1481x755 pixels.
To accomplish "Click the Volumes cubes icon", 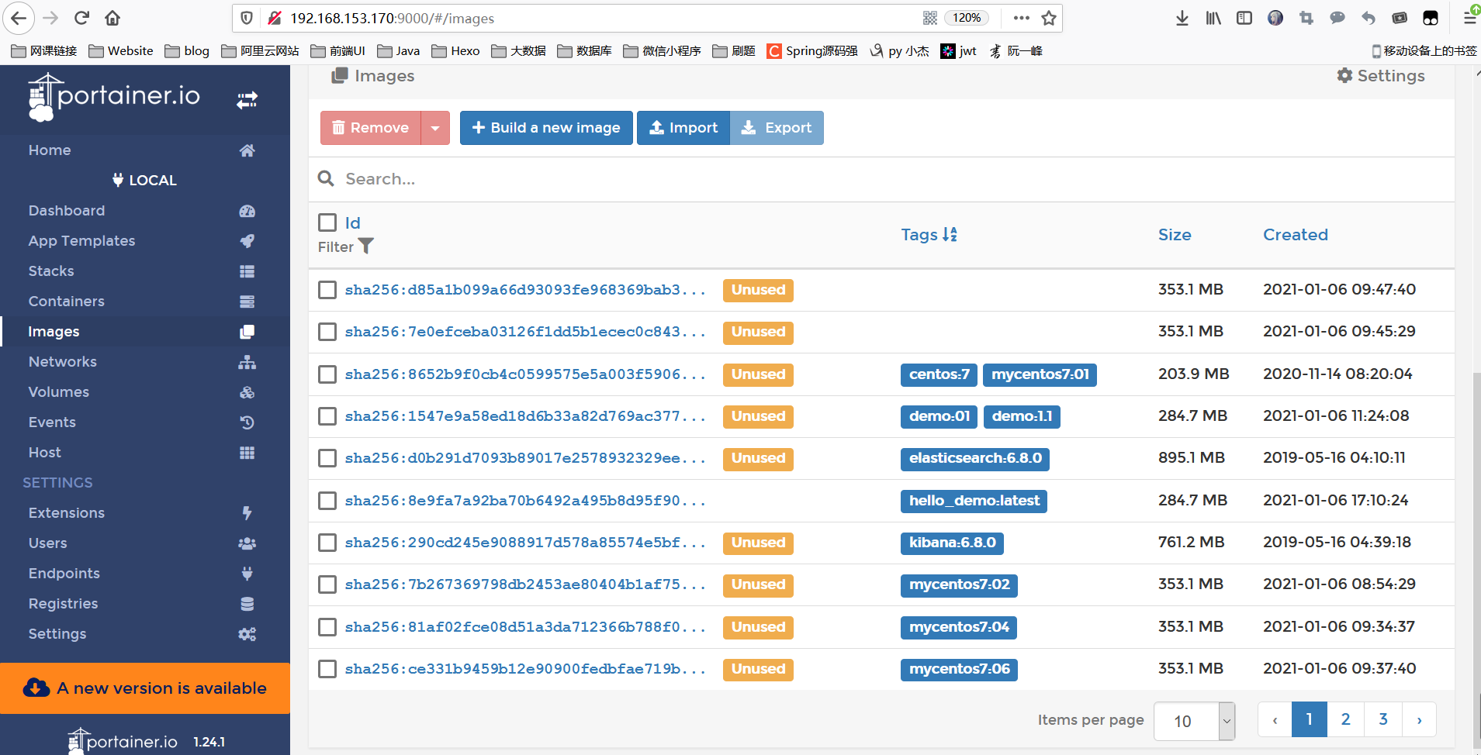I will tap(247, 392).
